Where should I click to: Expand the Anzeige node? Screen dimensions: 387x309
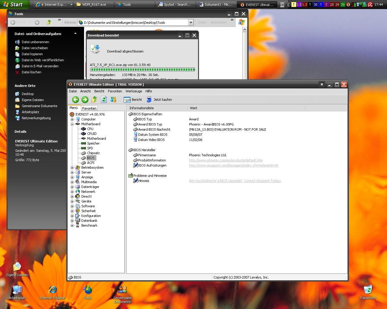[x=72, y=177]
